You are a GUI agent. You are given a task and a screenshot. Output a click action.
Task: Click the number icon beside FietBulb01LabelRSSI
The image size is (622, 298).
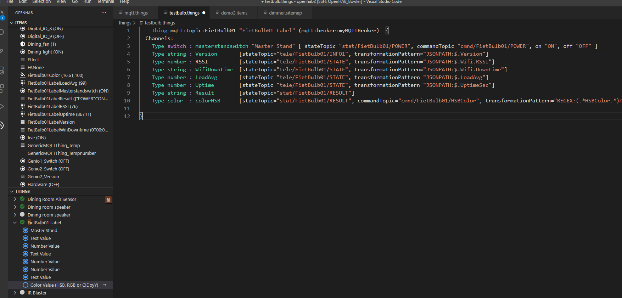point(23,106)
